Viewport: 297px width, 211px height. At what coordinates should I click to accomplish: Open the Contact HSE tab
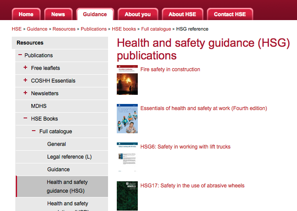coord(230,14)
